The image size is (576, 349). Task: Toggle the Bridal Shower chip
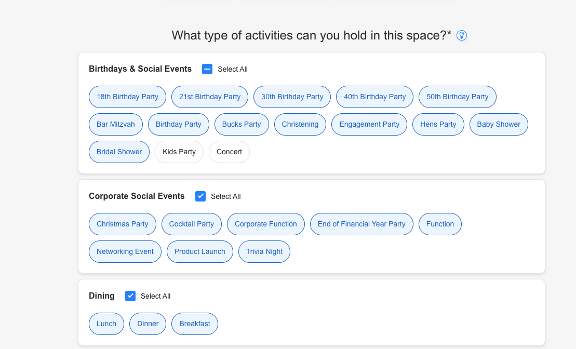(x=119, y=152)
